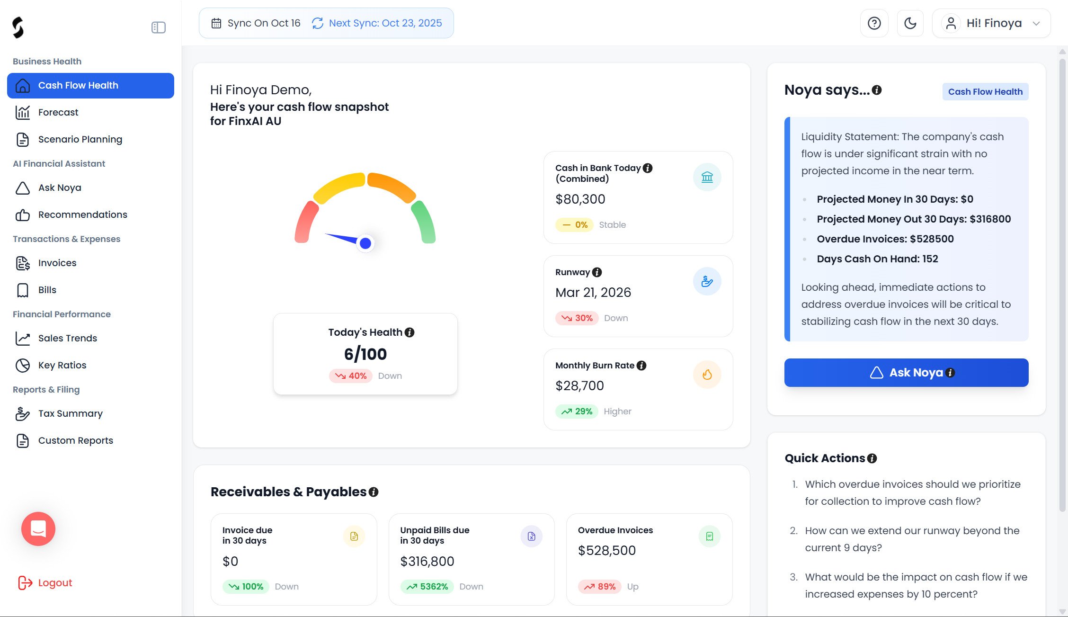Click the page vertical scrollbar
The width and height of the screenshot is (1068, 617).
point(1062,284)
